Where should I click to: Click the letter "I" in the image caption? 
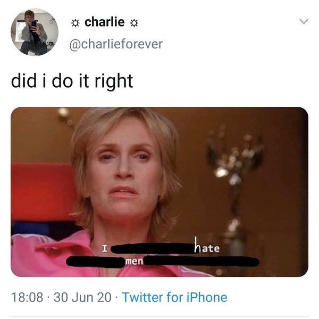pyautogui.click(x=104, y=248)
